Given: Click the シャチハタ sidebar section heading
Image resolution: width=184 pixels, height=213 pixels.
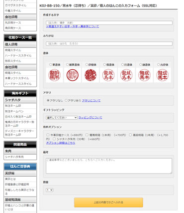Looking at the screenshot, I should (20, 100).
